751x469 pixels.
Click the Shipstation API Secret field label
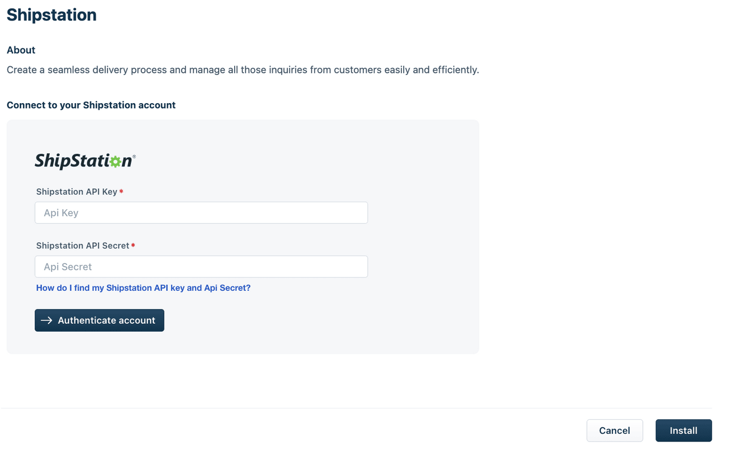point(81,246)
